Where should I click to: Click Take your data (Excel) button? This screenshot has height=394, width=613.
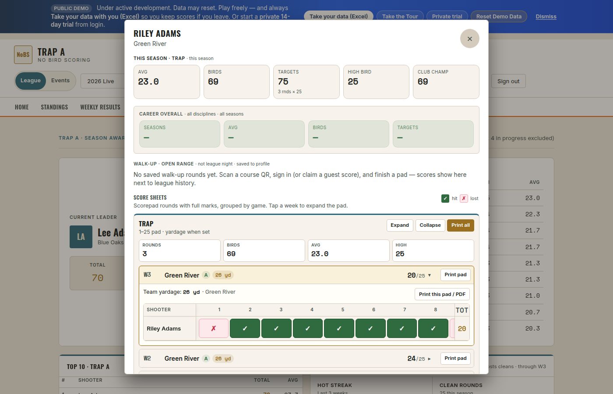338,16
